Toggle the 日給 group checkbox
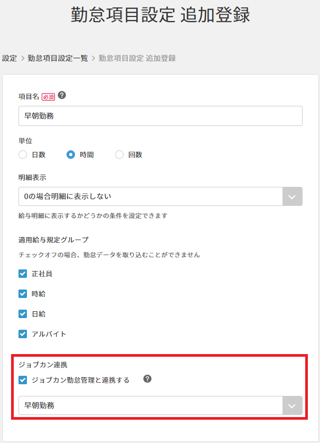 23,314
